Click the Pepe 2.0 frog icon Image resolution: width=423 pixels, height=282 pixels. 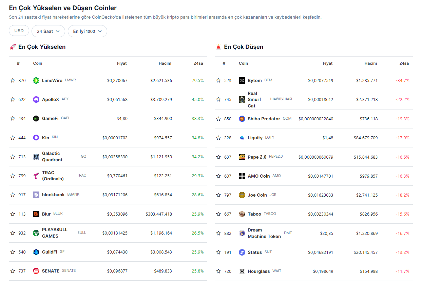coord(242,157)
